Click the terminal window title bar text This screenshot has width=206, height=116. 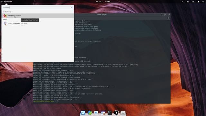[x=102, y=15]
